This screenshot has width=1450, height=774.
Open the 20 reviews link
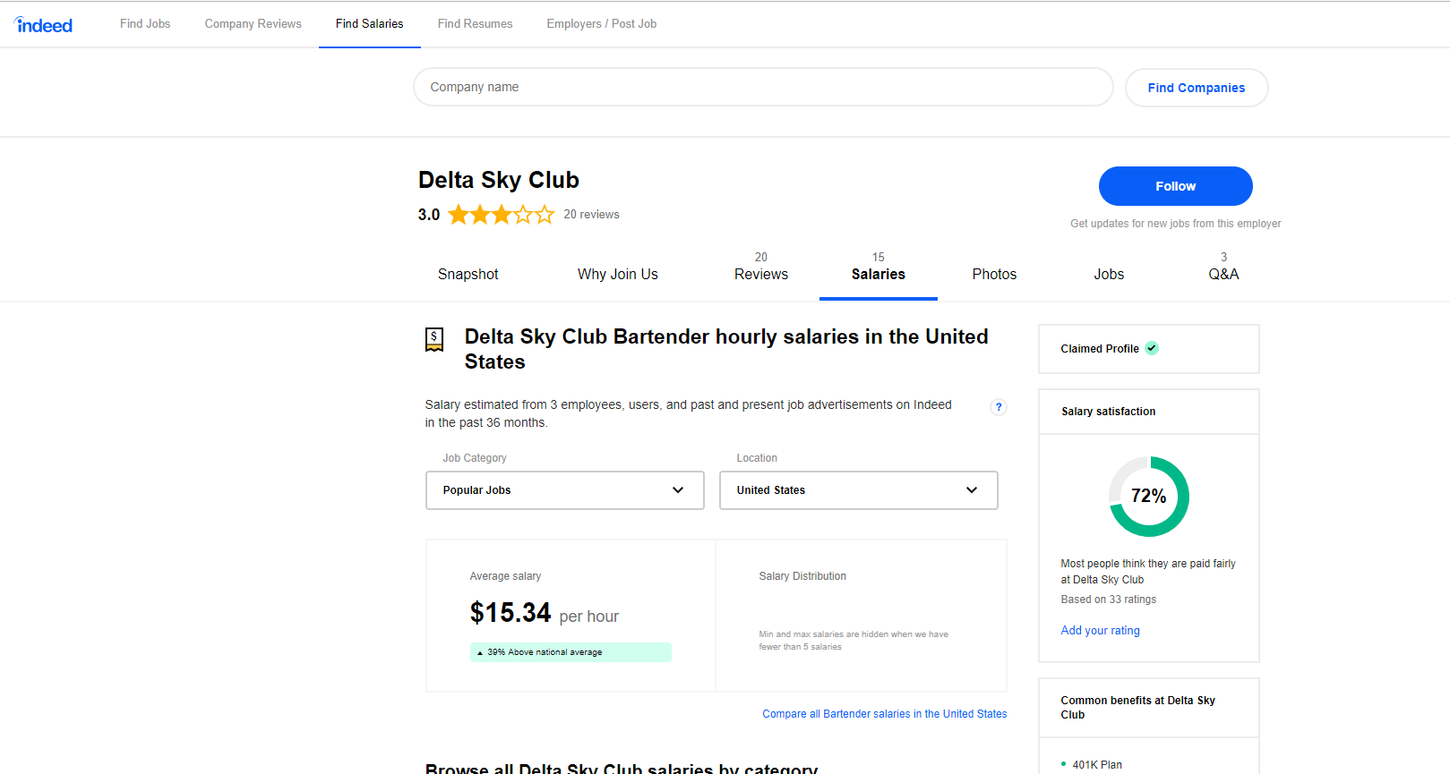(592, 215)
